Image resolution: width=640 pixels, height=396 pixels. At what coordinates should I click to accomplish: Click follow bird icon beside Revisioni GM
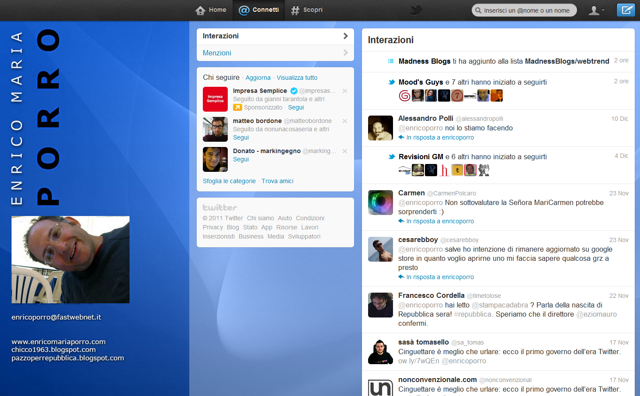[392, 157]
